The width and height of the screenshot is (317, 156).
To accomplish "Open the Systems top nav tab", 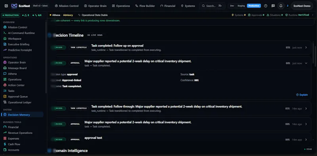I will [188, 6].
